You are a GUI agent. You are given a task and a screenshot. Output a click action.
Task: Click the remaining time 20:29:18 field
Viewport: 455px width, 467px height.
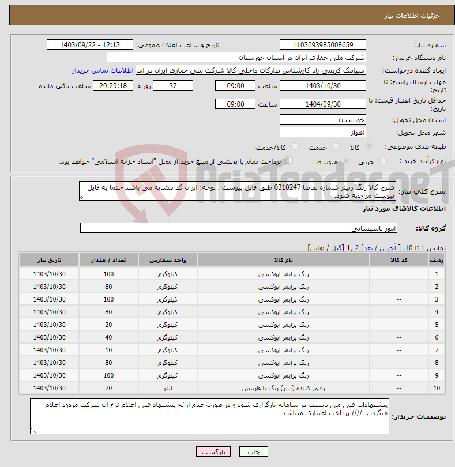(113, 86)
